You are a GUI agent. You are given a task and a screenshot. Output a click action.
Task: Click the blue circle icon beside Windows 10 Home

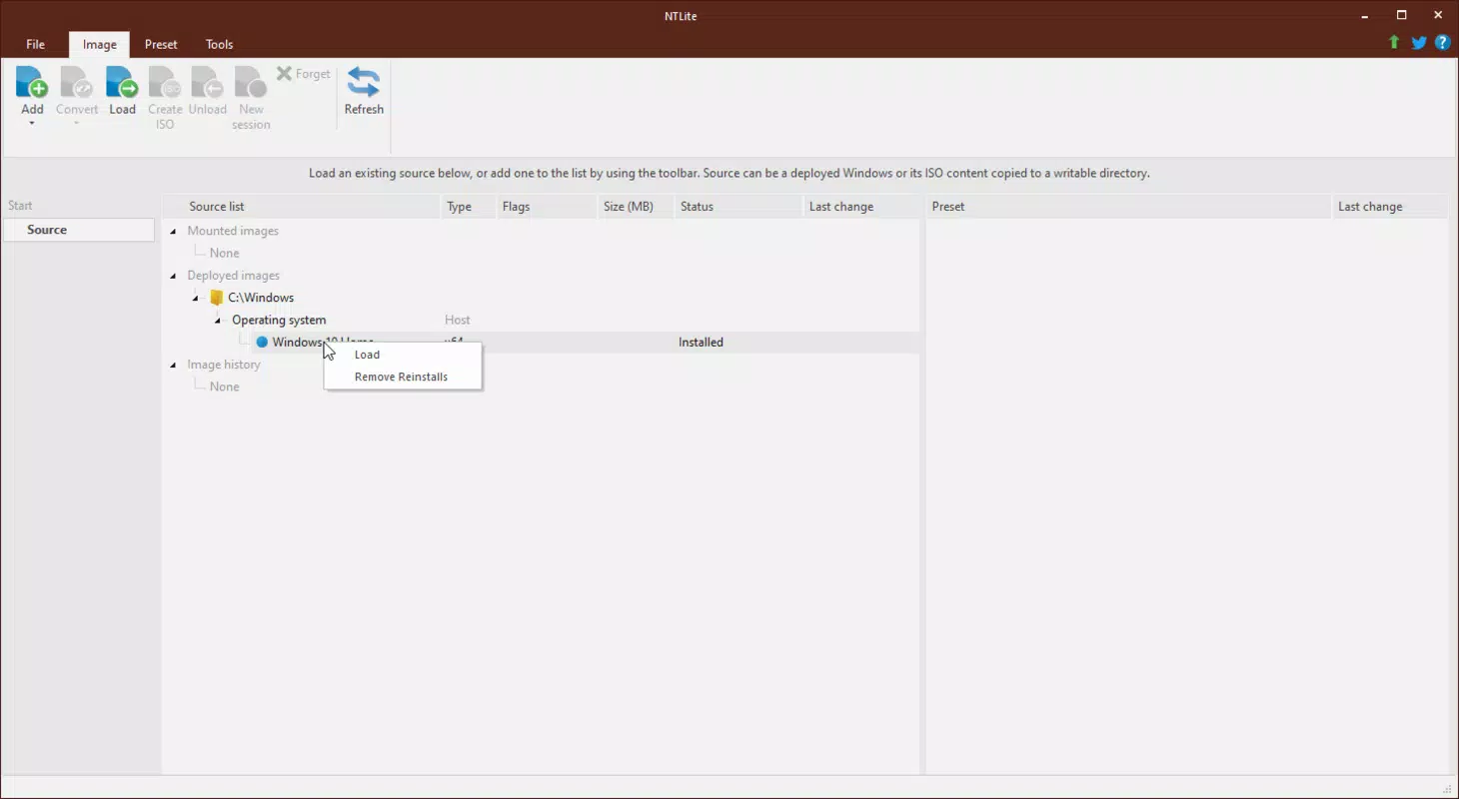click(262, 342)
